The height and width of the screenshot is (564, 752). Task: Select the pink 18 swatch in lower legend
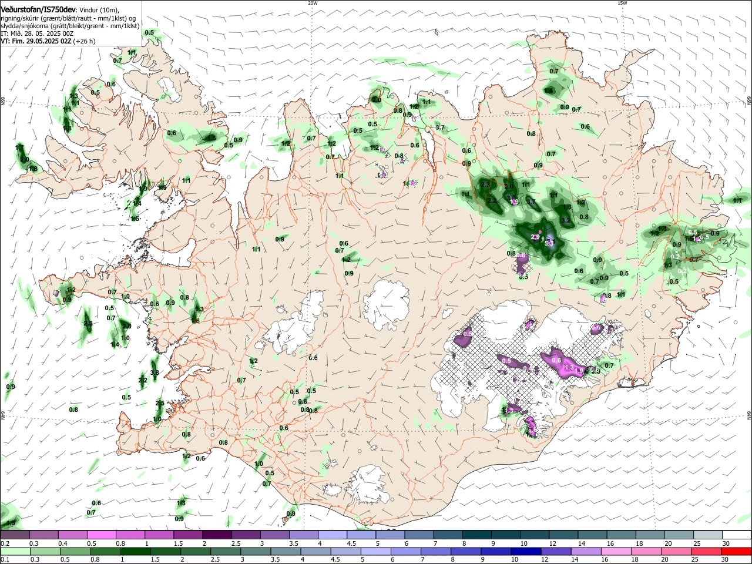(x=646, y=551)
